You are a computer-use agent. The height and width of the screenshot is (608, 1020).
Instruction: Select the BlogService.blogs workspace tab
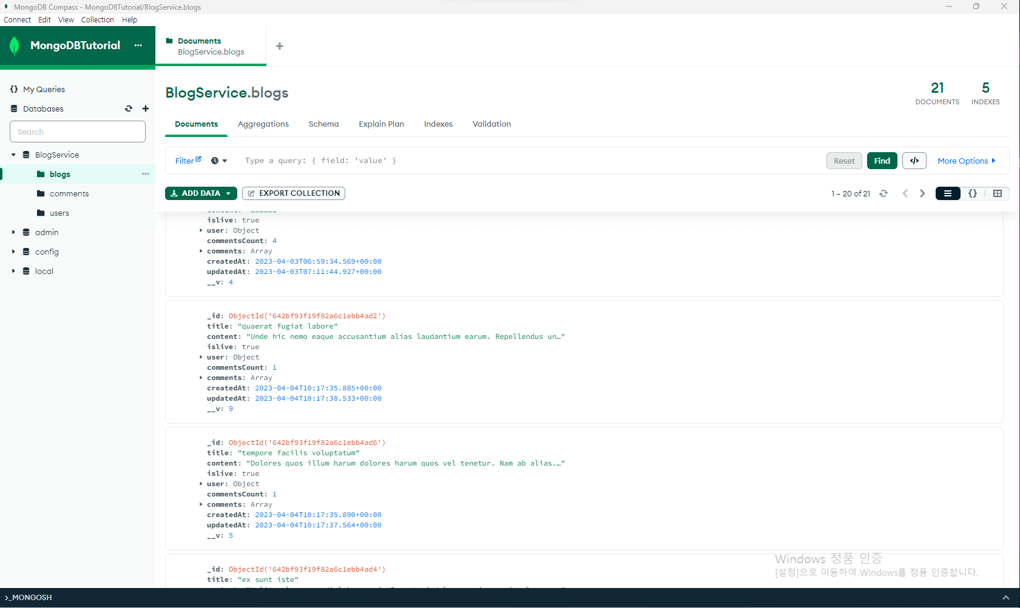click(211, 46)
